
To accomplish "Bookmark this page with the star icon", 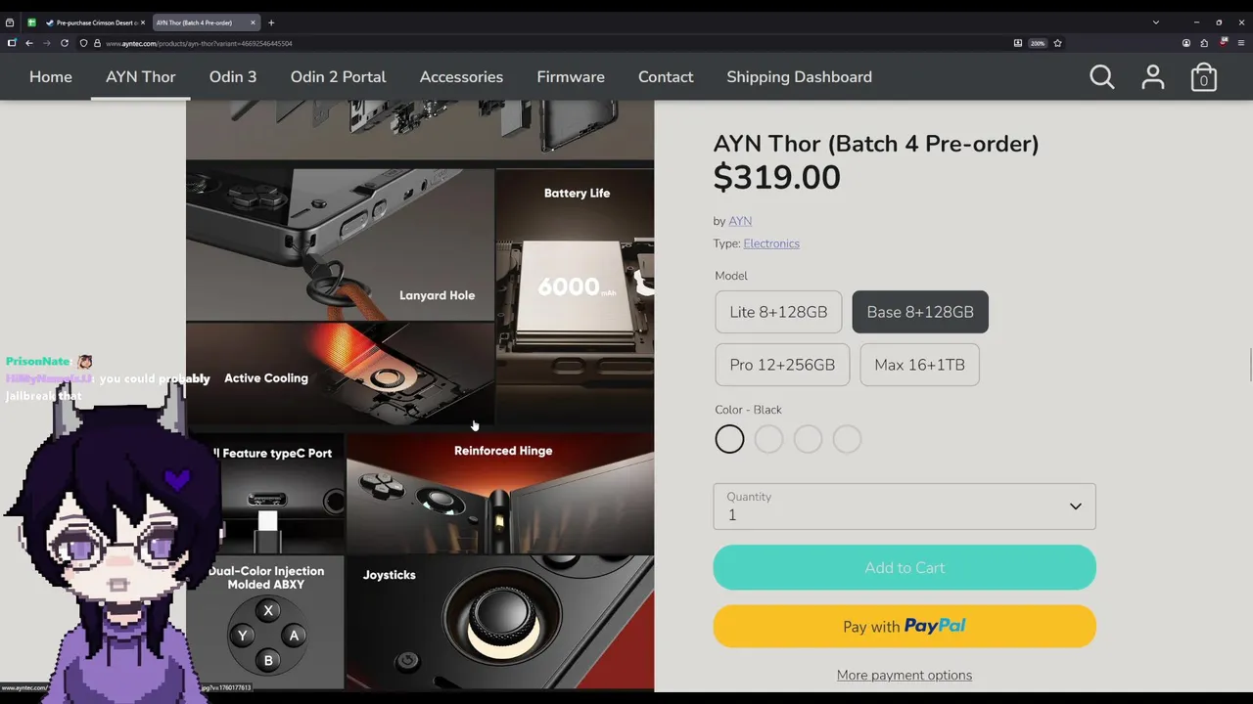I will [x=1057, y=43].
